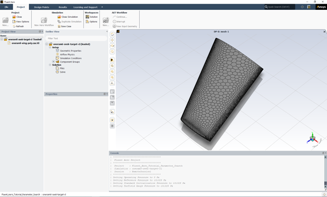Screen dimensions: 327x197
Task: Click the Zoom out icon
Action: coord(112,77)
